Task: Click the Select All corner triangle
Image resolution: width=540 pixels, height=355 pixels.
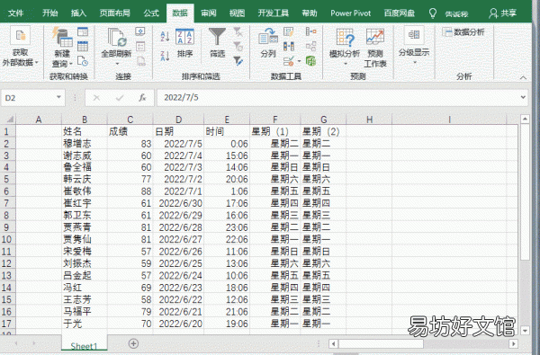Action: [x=10, y=119]
